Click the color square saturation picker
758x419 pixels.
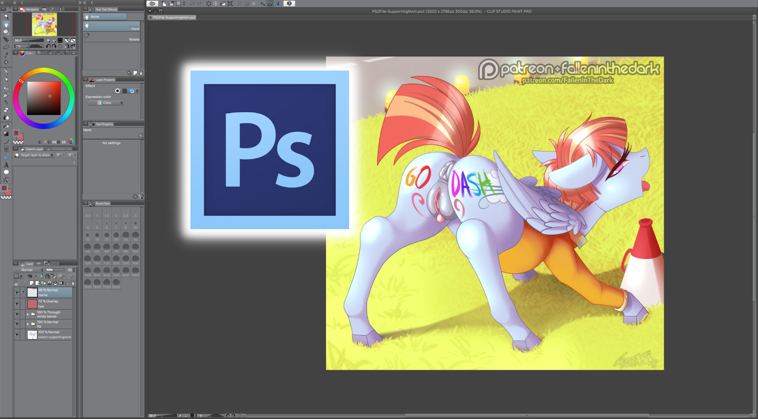(44, 98)
